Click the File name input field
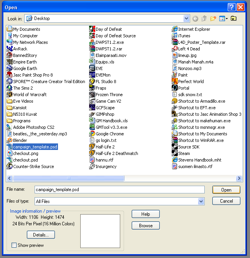 click(119, 190)
